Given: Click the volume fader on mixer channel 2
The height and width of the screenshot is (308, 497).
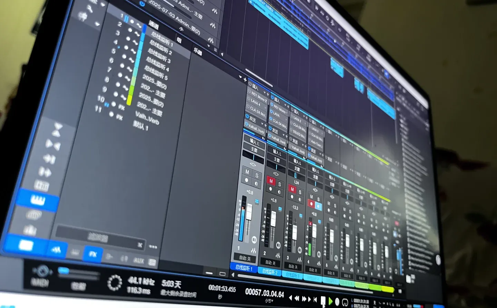Looking at the screenshot, I should (x=273, y=219).
